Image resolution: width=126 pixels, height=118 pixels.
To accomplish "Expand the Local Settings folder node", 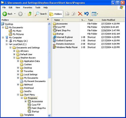I will [x=18, y=74].
